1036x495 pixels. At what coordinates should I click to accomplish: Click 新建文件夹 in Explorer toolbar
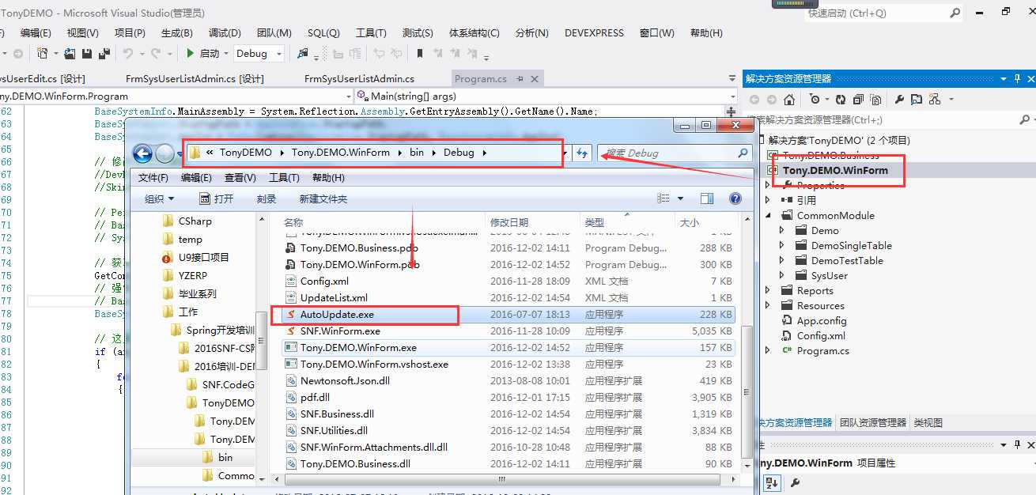pyautogui.click(x=323, y=199)
